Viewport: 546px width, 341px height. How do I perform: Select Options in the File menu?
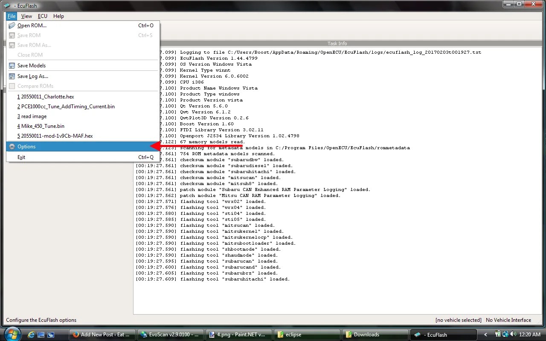(83, 147)
